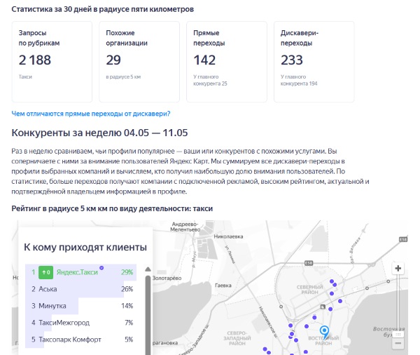Image resolution: width=420 pixels, height=355 pixels.
Task: Click the Гаевка map label
Action: (x=223, y=286)
